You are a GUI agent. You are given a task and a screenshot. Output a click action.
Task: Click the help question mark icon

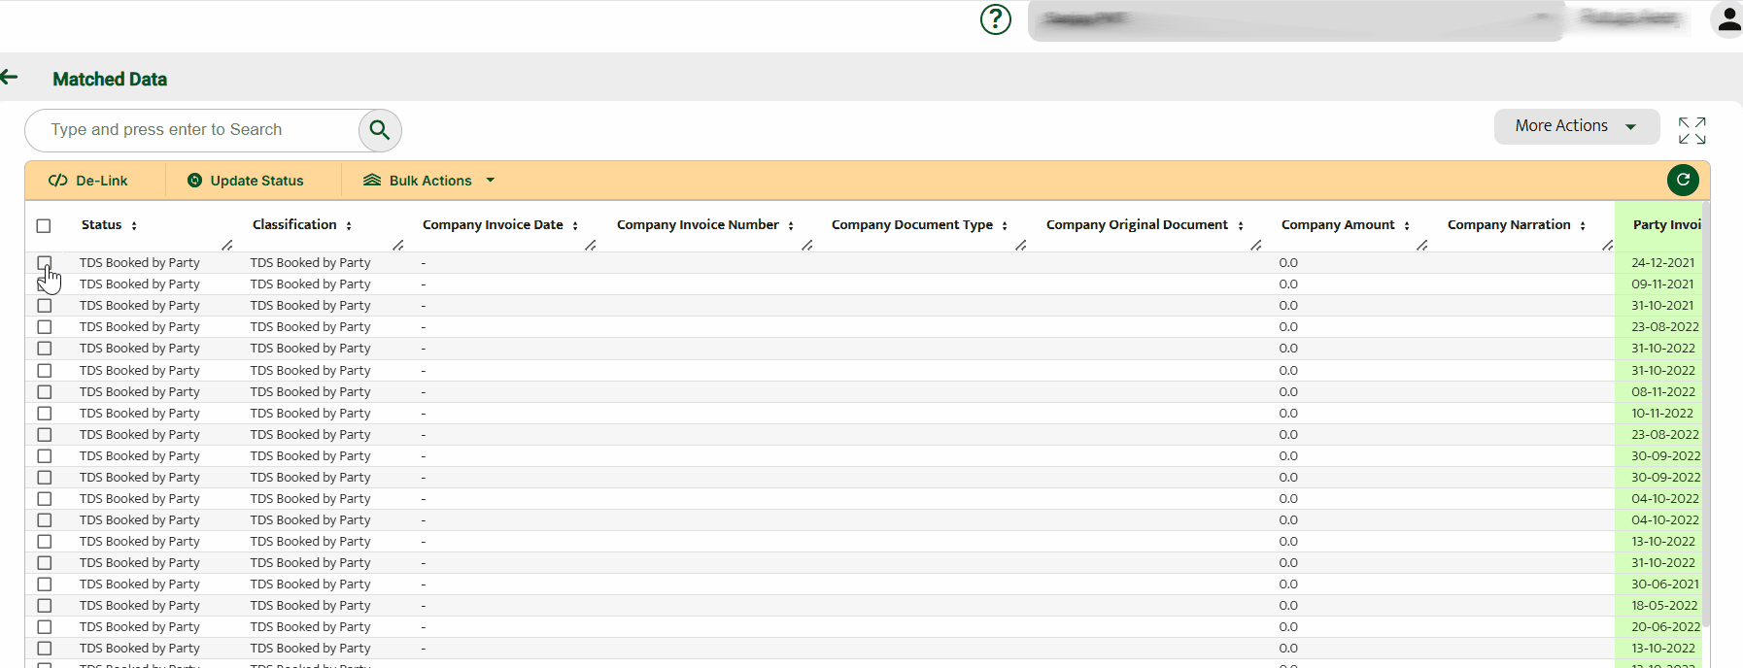[995, 19]
